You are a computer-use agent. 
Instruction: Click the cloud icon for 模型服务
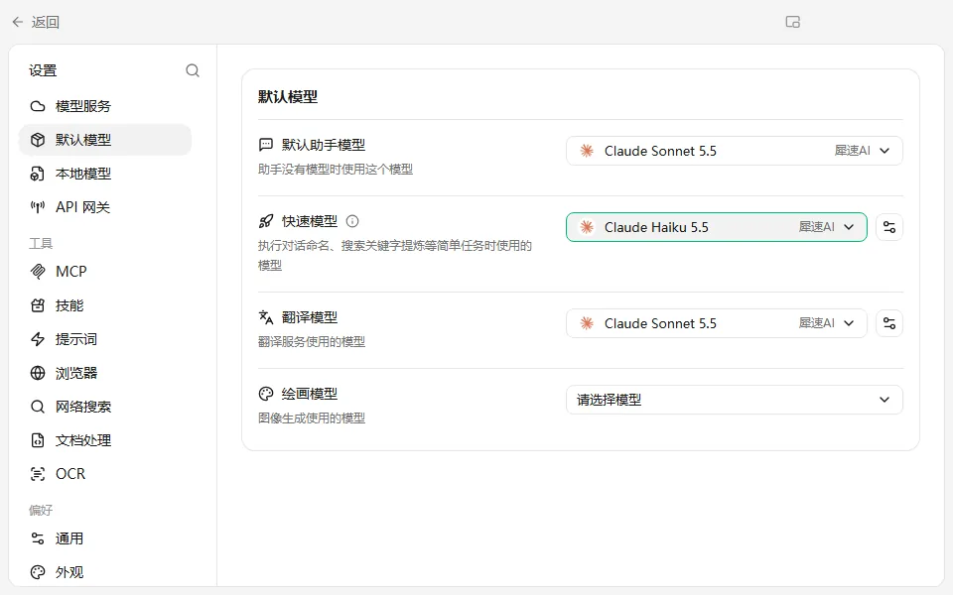click(x=38, y=106)
